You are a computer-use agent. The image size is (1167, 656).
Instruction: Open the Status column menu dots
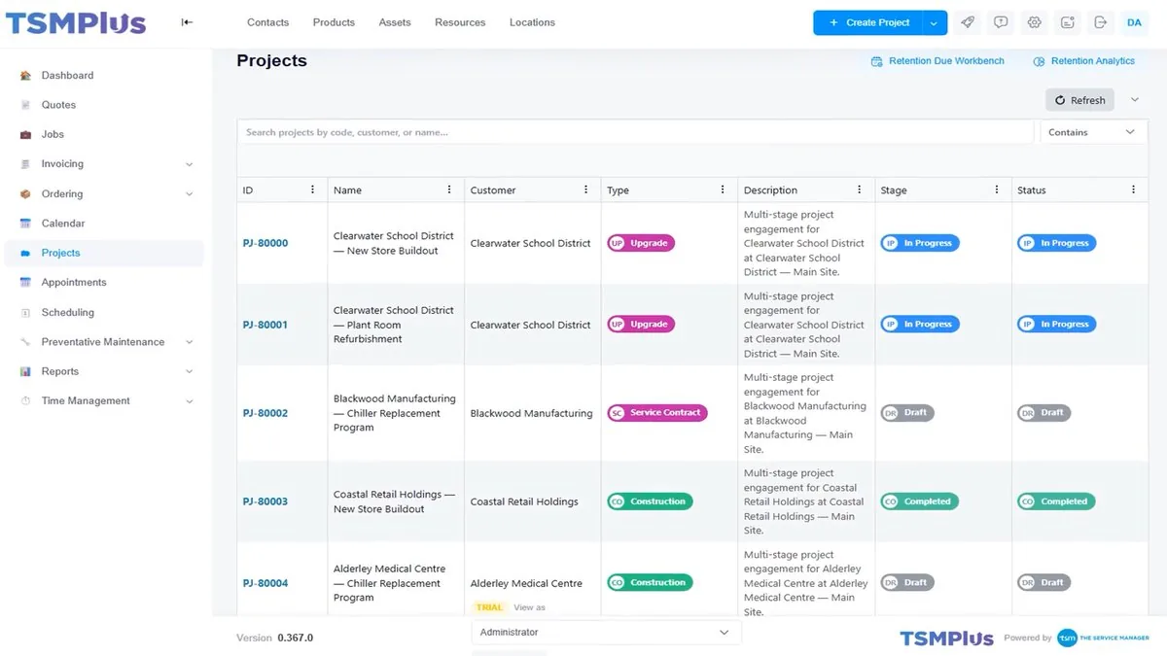tap(1133, 190)
